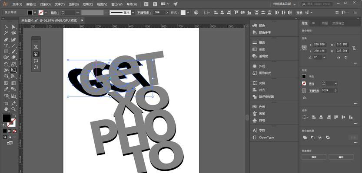Switch to the 图层 (Layers) tab
Screen dimensions: 362x173
pos(325,23)
